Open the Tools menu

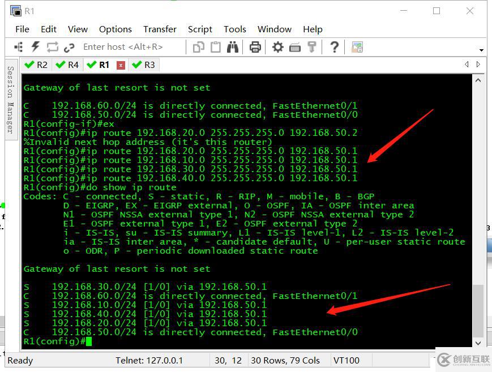click(x=235, y=29)
